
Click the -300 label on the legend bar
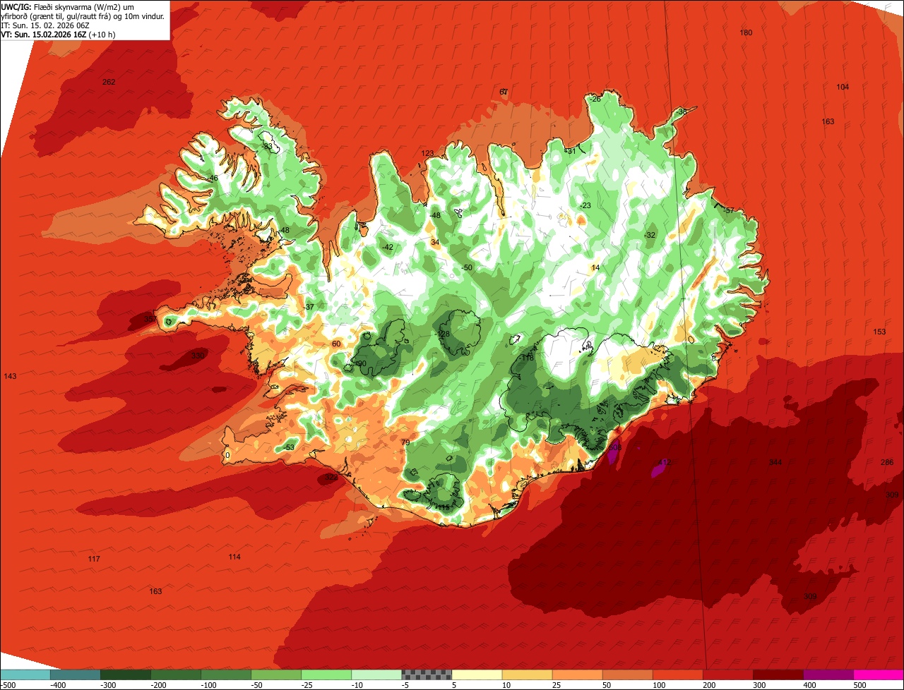pos(109,684)
